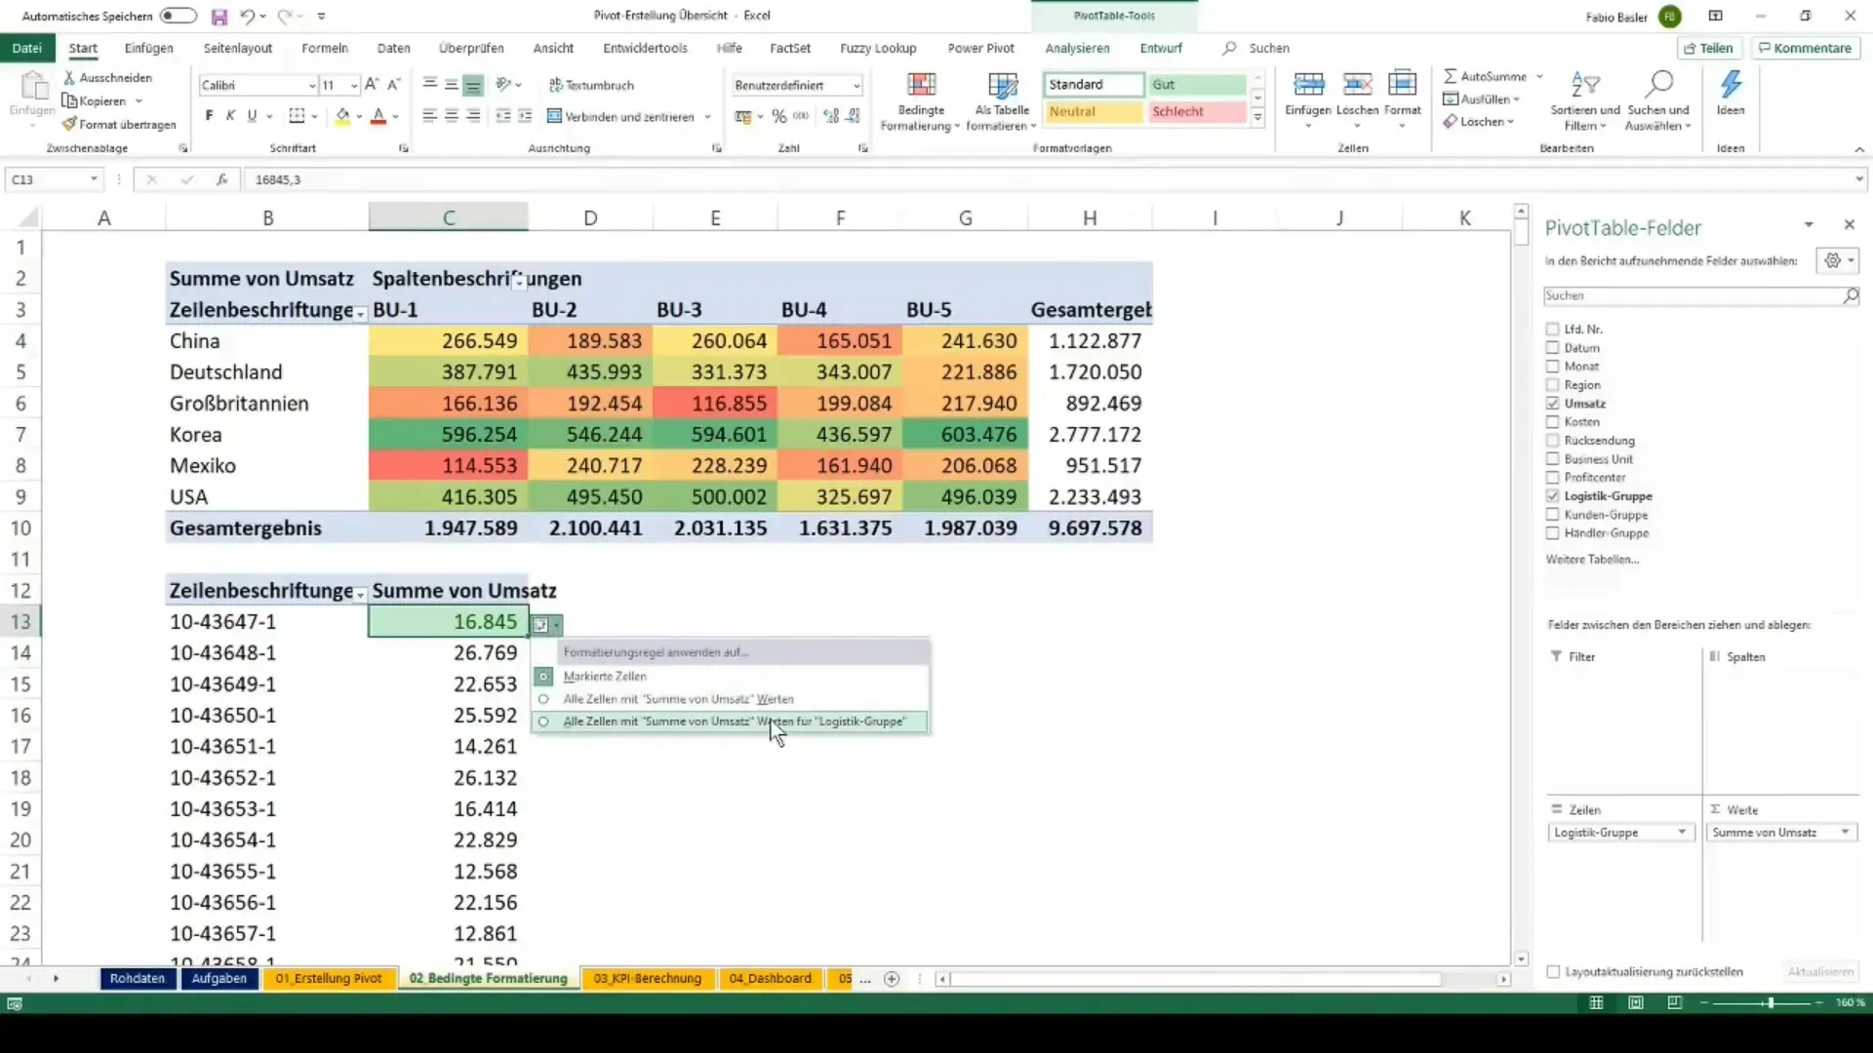Screen dimensions: 1873x1053
Task: Switch to page layout view icon
Action: (1636, 1002)
